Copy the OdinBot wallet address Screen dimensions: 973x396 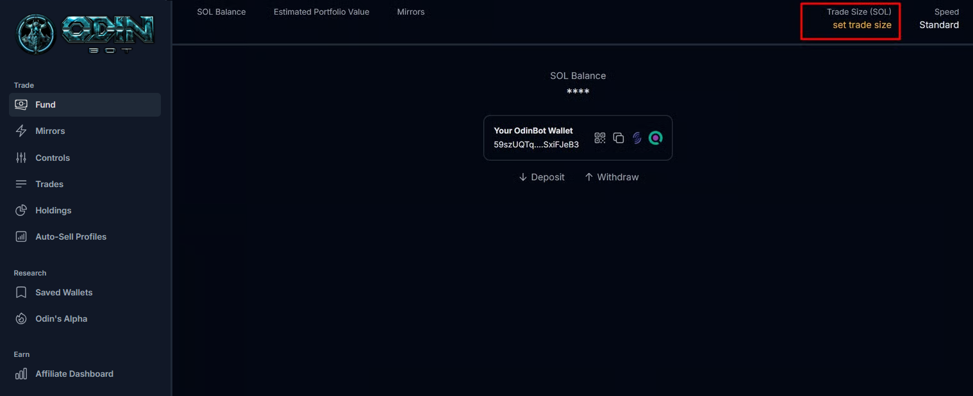click(619, 138)
